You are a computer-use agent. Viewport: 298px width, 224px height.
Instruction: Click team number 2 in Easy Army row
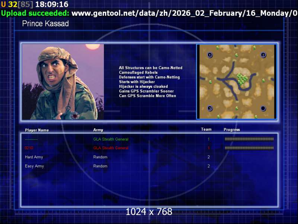209,166
